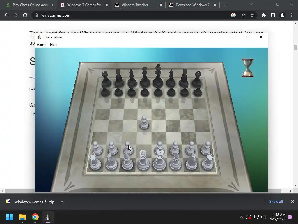Screen dimensions: 298x224
Task: Open a new browser tab
Action: point(226,5)
